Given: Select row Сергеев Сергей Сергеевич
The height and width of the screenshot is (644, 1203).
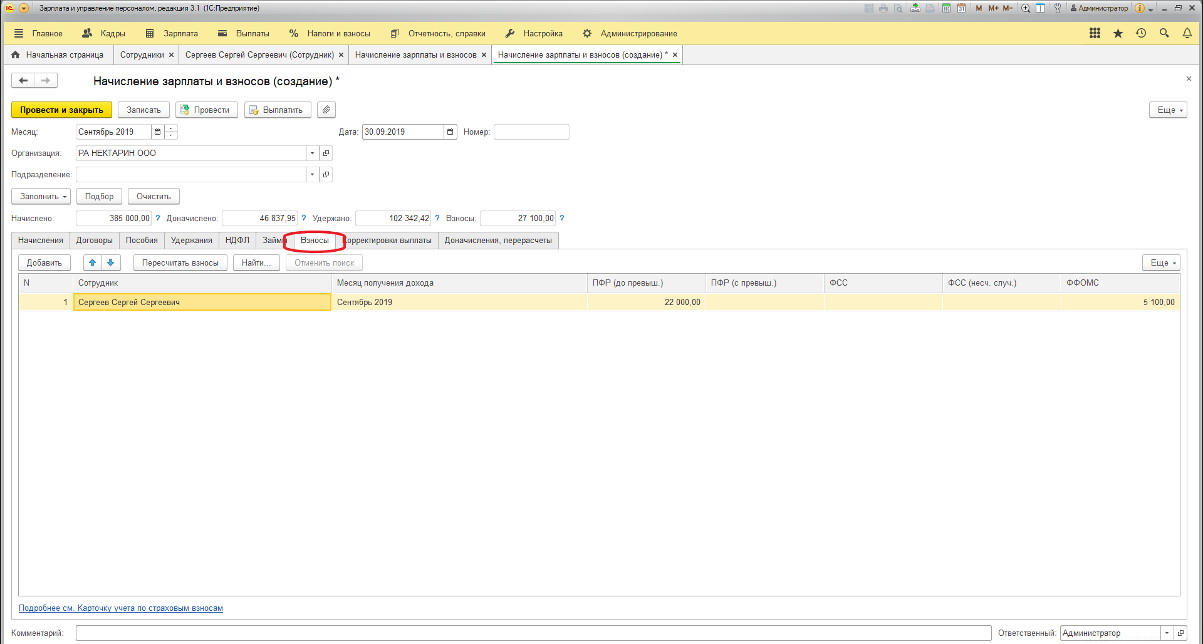Looking at the screenshot, I should 599,302.
